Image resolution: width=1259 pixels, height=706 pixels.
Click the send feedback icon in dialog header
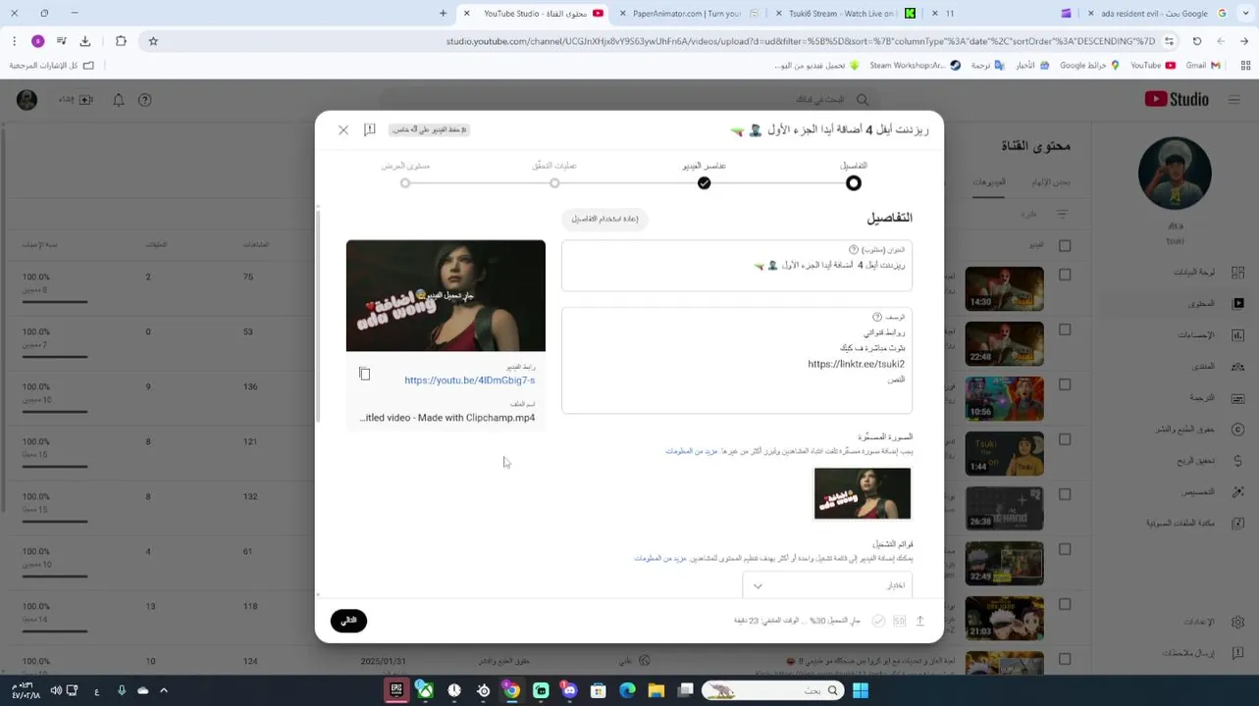coord(370,129)
